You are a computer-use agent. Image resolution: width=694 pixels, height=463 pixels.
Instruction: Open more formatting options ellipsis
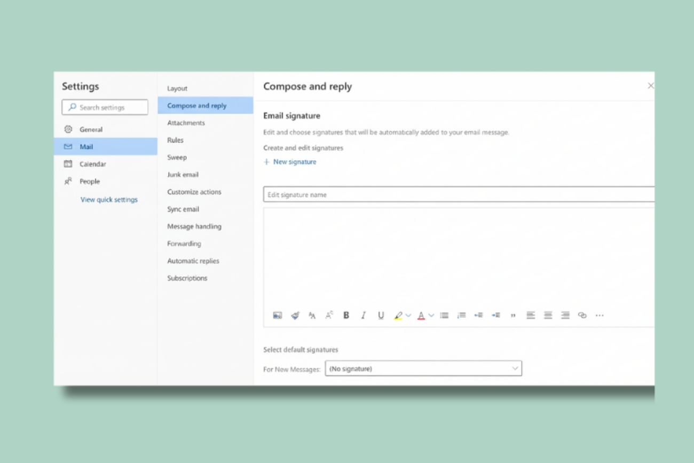pyautogui.click(x=600, y=316)
